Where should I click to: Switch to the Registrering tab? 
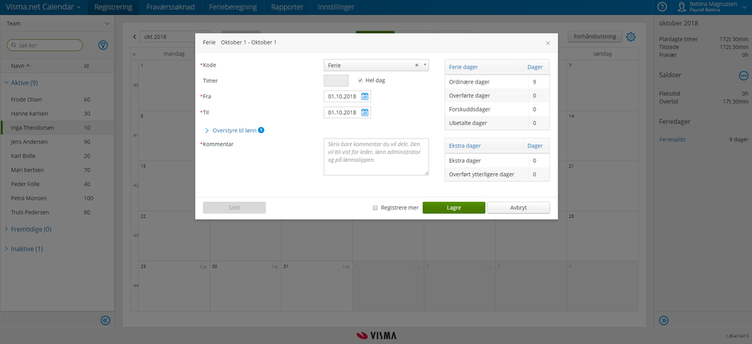tap(113, 8)
